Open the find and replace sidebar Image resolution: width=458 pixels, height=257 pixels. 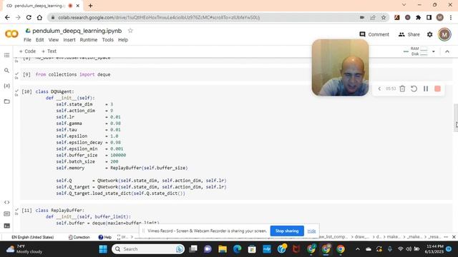[x=6, y=71]
